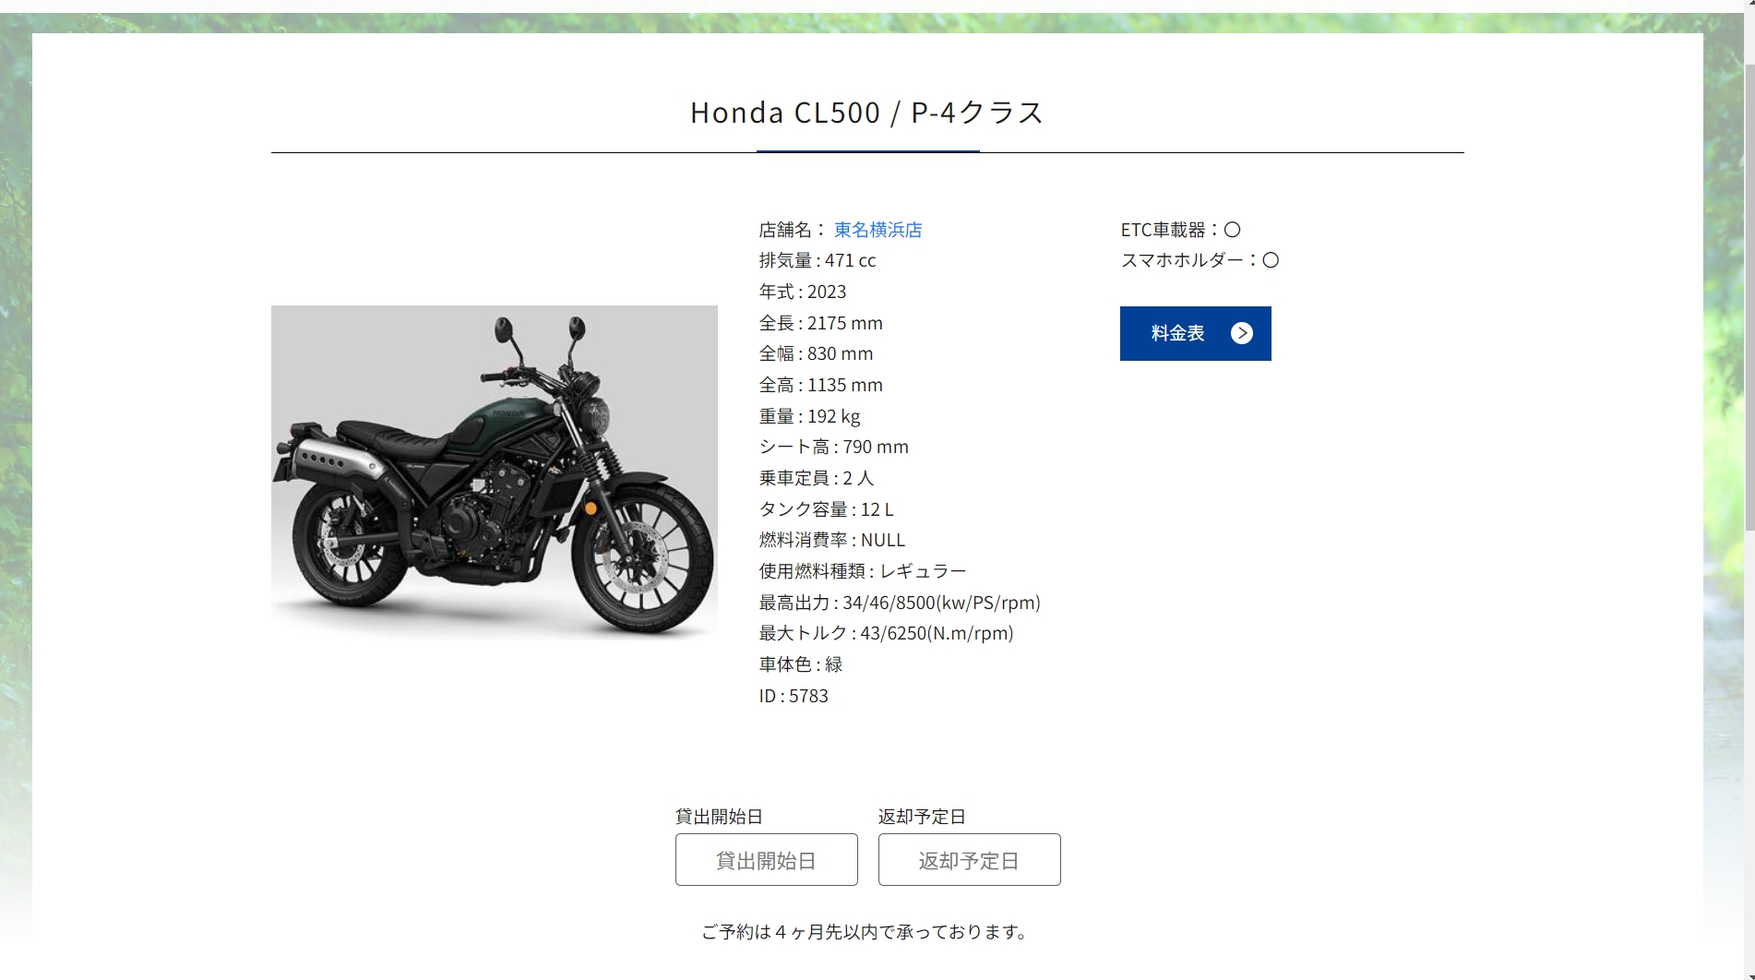Click the Honda CL500 / P-4クラス heading
Viewport: 1755px width, 980px height.
(867, 112)
